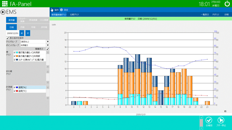
Task: Open グラフグループ dropdown arrow
Action: click(48, 42)
